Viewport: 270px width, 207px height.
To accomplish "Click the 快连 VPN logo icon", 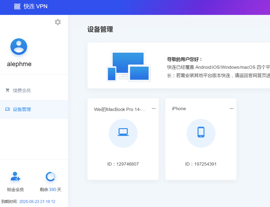I will tap(18, 7).
